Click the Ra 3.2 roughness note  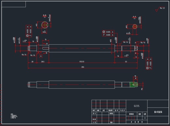click(162, 8)
